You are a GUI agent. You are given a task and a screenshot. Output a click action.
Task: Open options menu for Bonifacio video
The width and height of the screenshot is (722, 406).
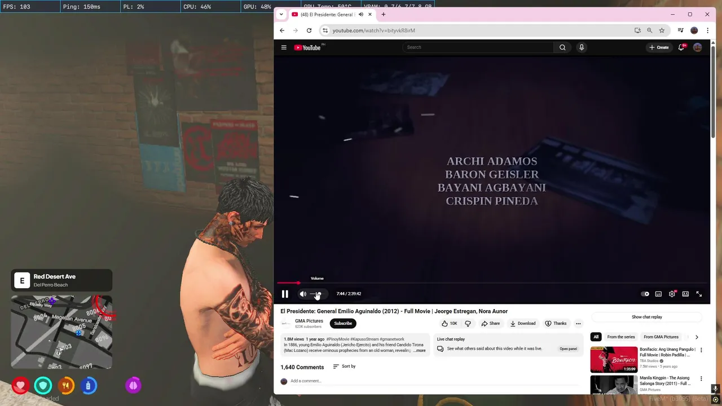coord(701,350)
